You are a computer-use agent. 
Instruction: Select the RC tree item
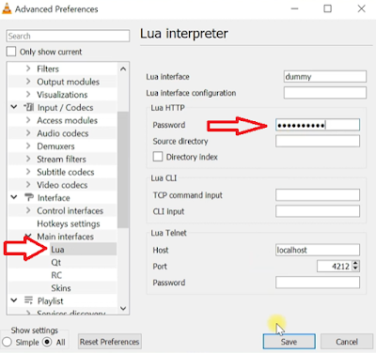56,275
